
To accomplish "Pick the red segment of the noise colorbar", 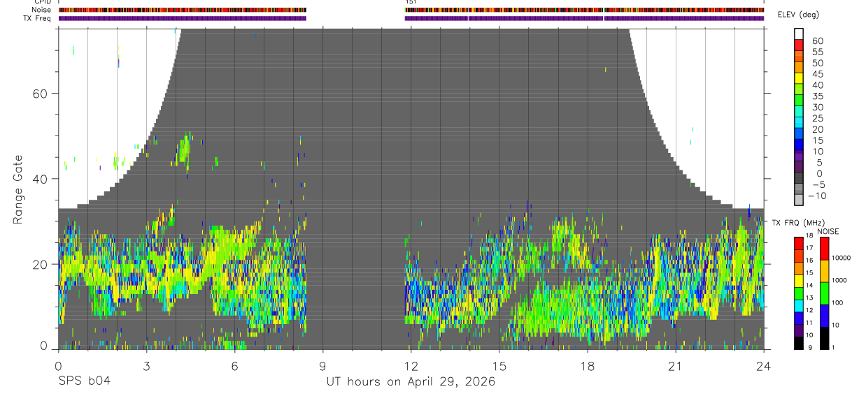I will point(824,249).
